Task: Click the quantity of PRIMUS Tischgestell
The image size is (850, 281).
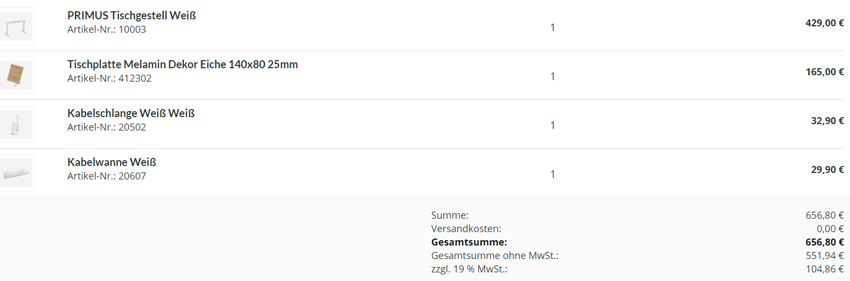Action: pos(553,27)
